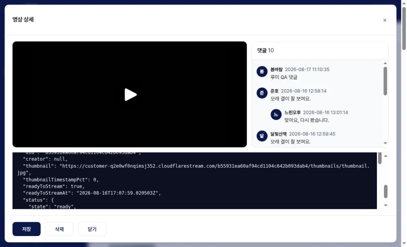Click the 봄바람 user avatar

(x=262, y=71)
